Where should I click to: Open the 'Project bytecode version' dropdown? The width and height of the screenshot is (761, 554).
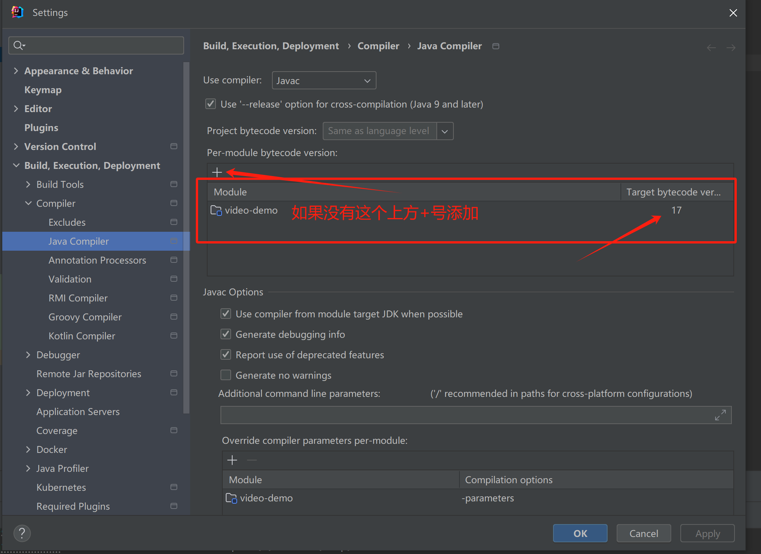pos(445,131)
